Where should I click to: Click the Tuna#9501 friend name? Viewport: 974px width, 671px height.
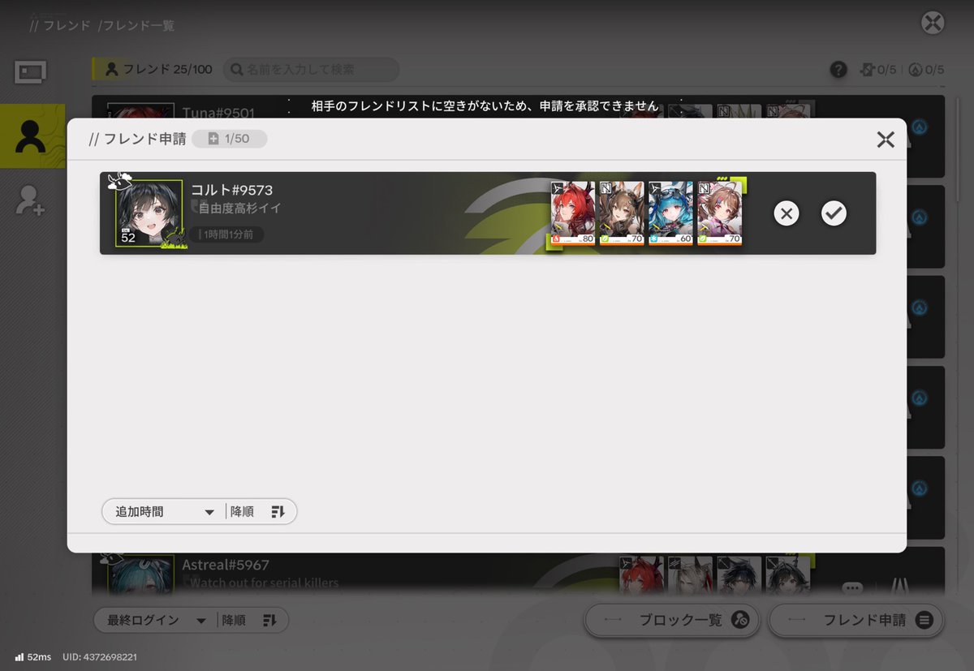218,113
